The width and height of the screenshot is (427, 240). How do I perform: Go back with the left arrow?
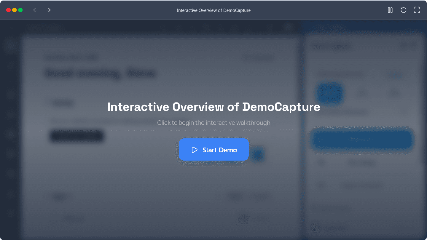point(35,10)
